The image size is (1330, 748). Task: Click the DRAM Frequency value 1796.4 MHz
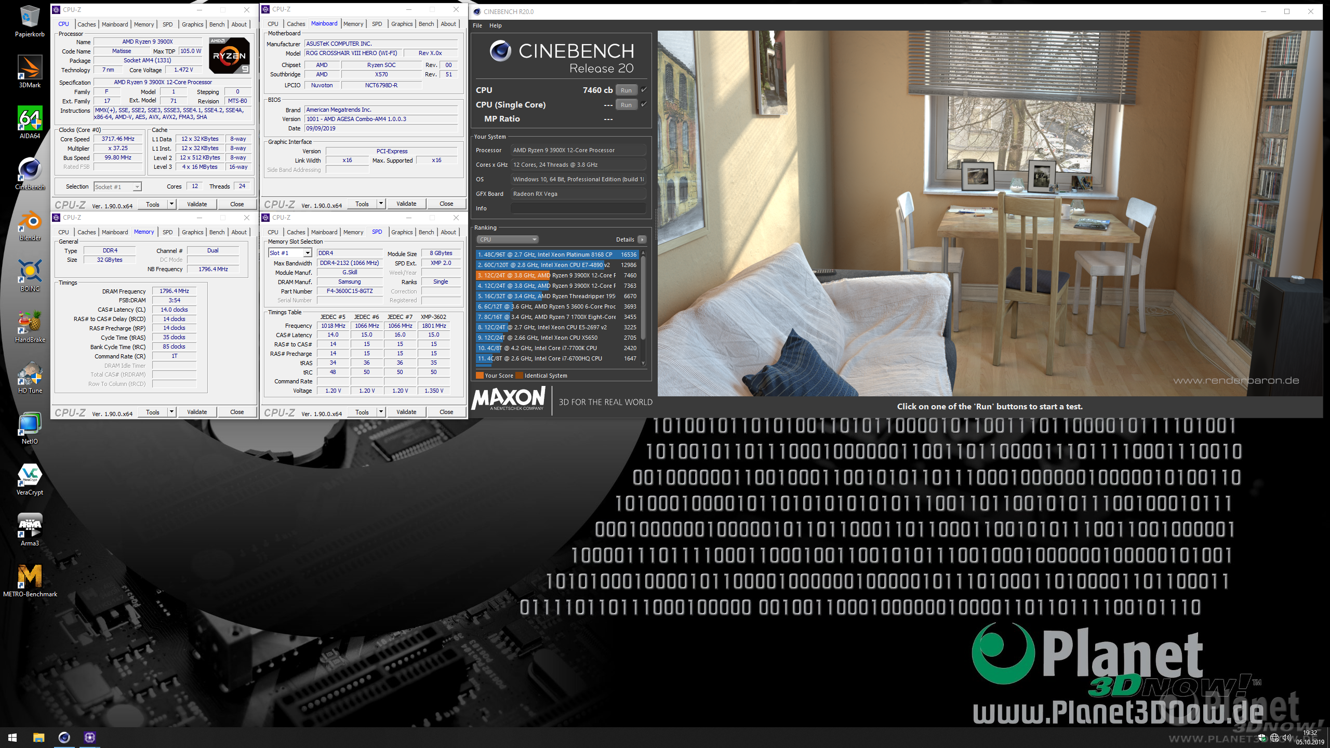(x=174, y=291)
